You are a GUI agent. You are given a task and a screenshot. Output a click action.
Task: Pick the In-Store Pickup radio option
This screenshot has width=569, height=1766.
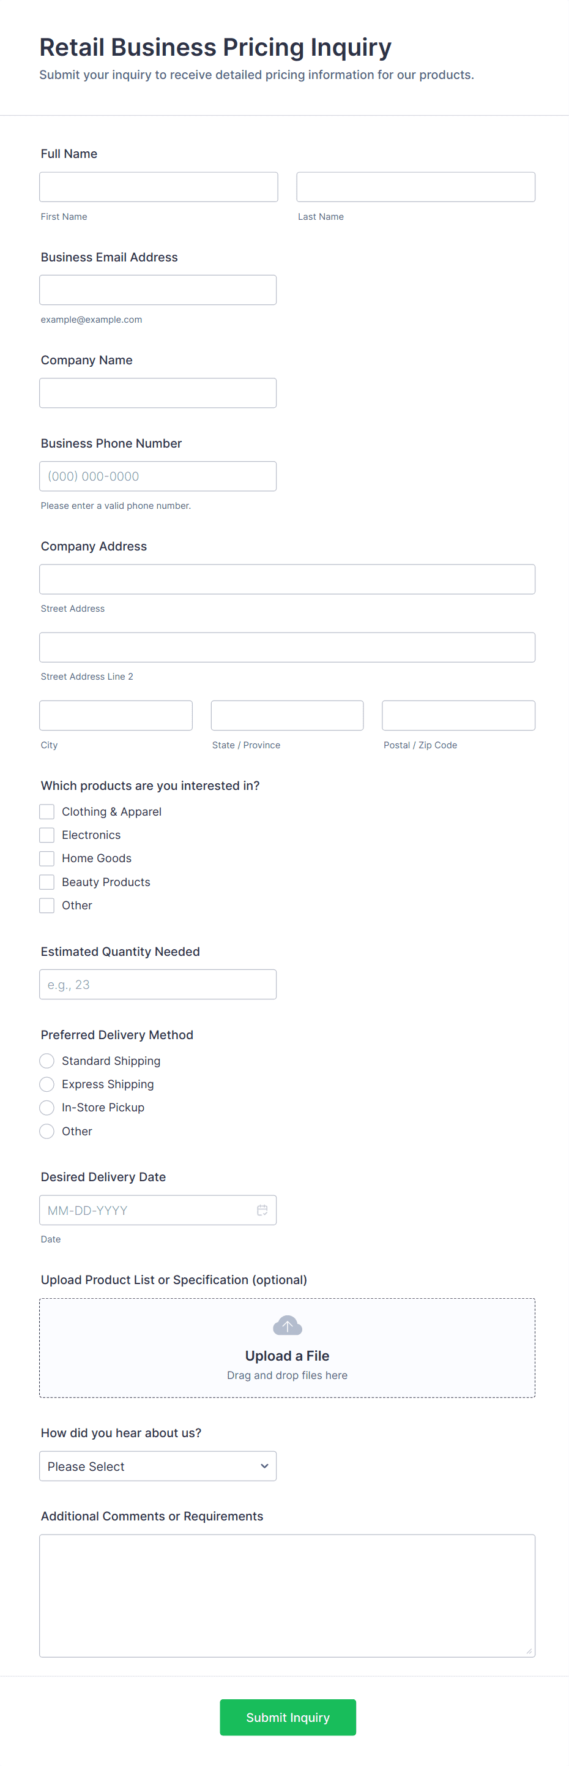(x=46, y=1107)
